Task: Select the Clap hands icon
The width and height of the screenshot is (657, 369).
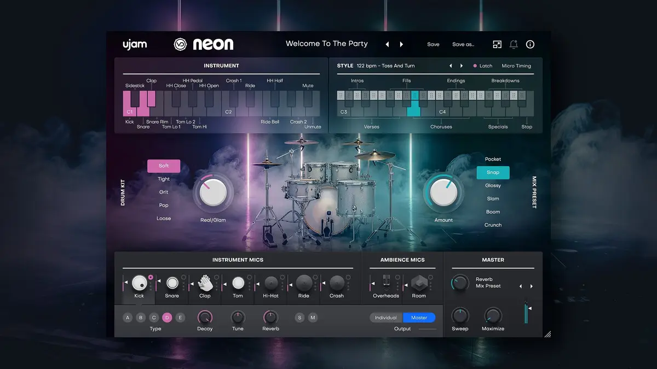Action: point(205,283)
